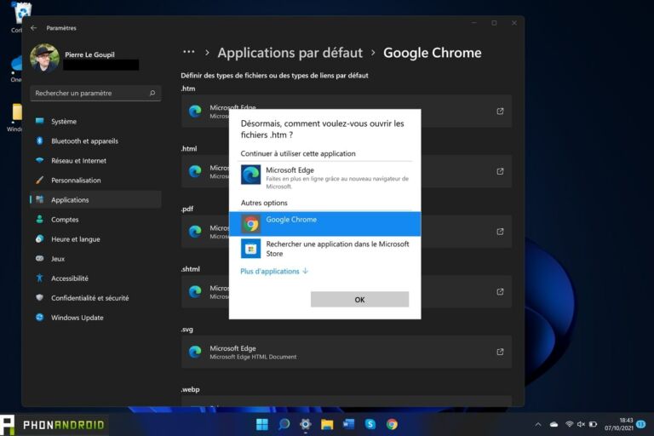654x436 pixels.
Task: Open Comptes settings
Action: [95, 220]
